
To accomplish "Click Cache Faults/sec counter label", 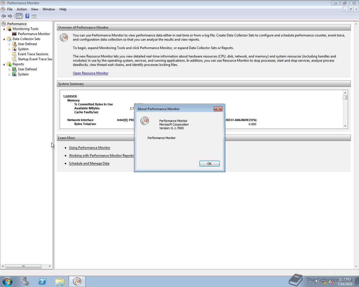I will pos(86,112).
